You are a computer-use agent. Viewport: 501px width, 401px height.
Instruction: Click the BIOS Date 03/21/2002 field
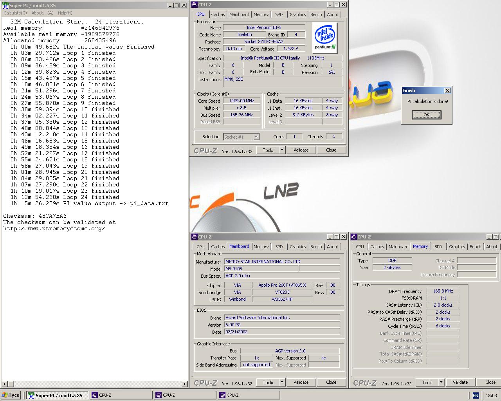[x=282, y=332]
